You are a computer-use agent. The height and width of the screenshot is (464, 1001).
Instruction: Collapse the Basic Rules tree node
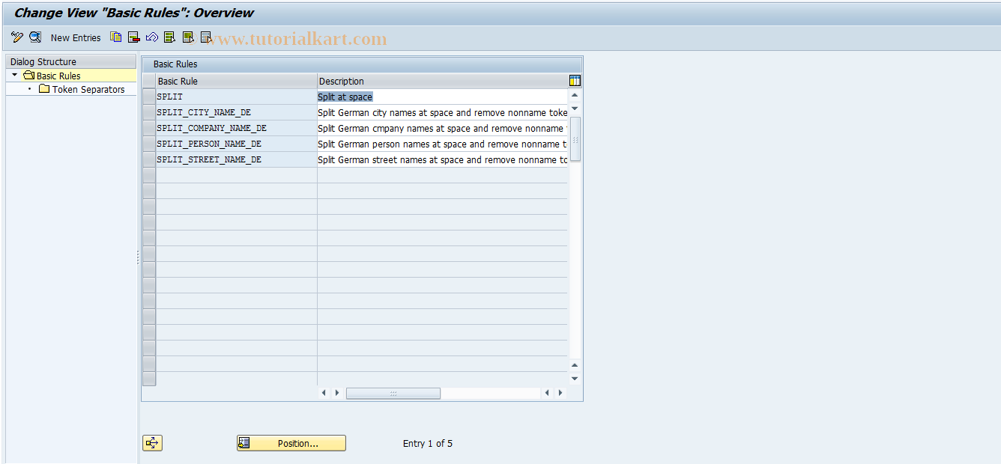[13, 75]
